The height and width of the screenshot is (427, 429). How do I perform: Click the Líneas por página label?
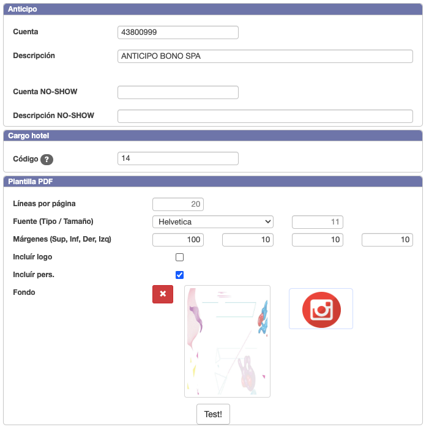44,204
